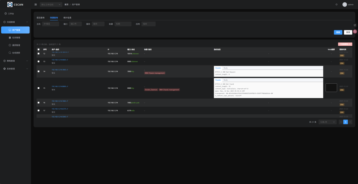Switch to the 快捷查询 tab
358x184 pixels.
54,18
